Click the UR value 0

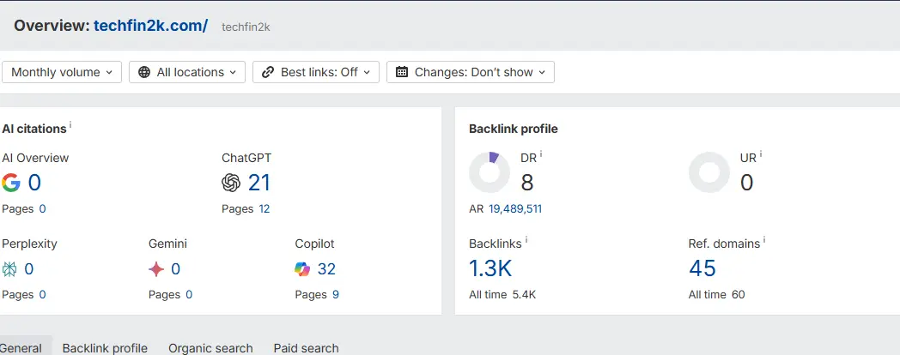747,183
